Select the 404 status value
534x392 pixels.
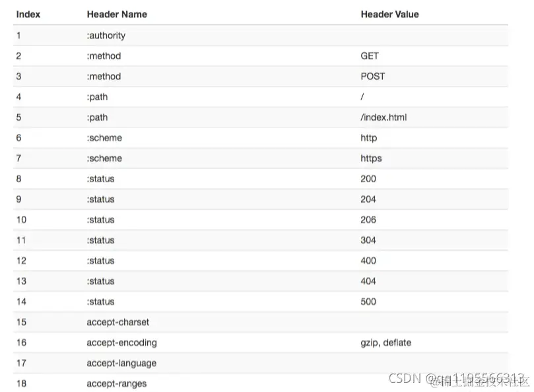tap(368, 281)
